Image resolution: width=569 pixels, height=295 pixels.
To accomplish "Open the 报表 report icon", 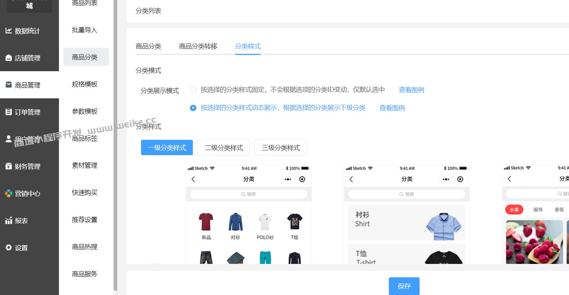I will point(9,221).
